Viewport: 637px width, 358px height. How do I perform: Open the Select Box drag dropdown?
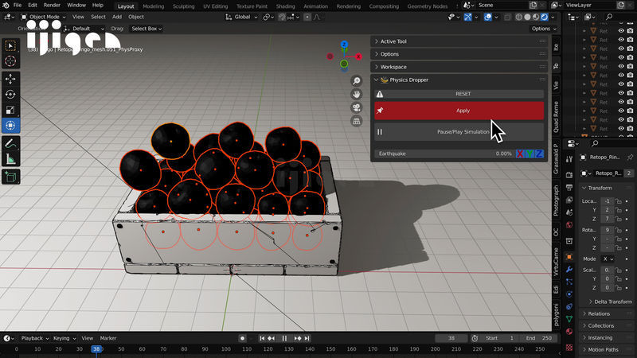click(147, 29)
